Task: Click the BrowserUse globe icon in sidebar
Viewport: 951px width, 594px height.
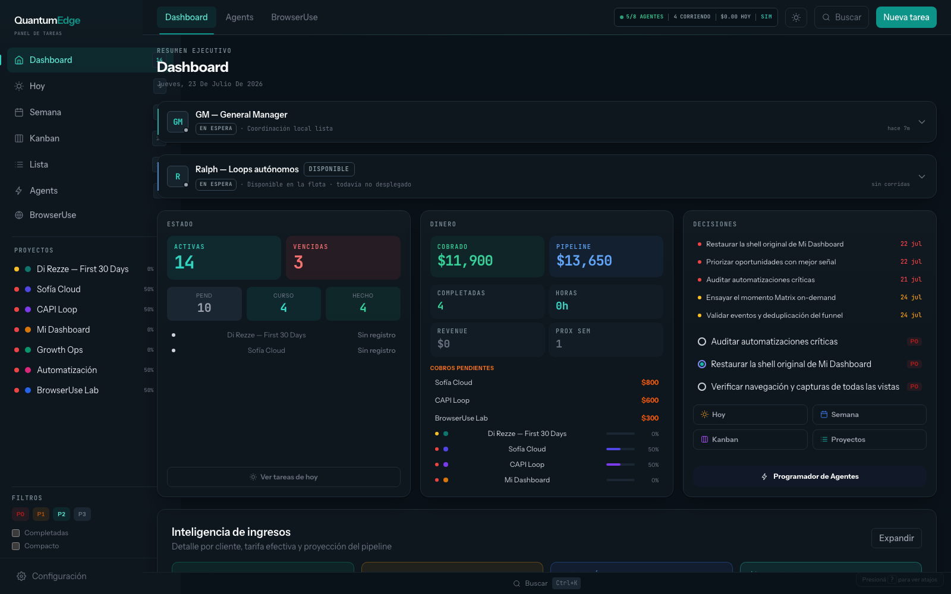Action: [19, 215]
